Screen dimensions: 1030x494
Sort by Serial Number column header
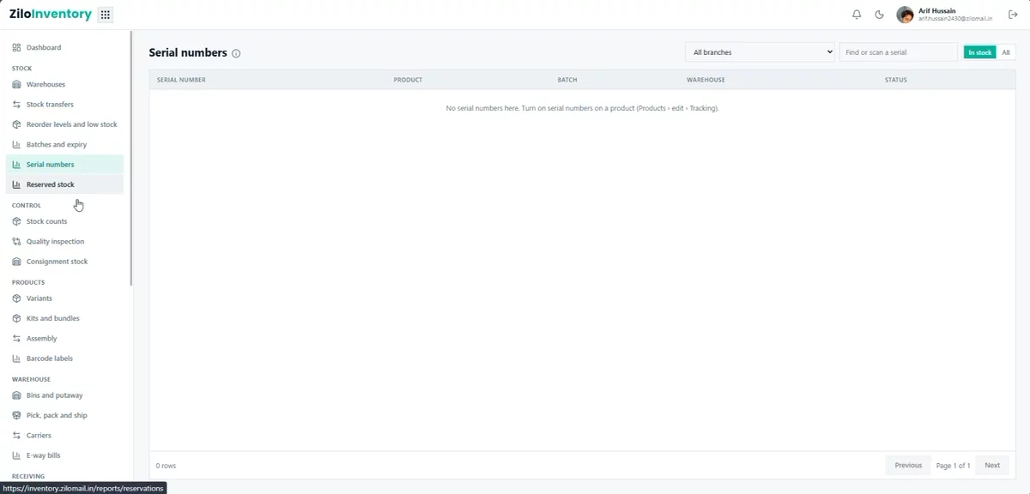pos(181,80)
